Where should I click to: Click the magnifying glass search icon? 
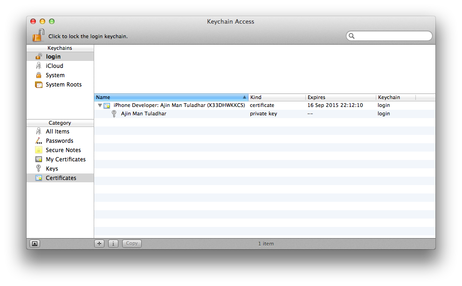pos(352,36)
